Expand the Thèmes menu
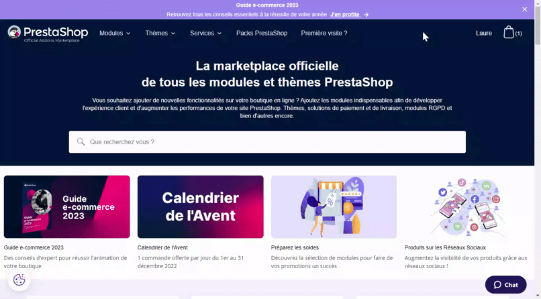This screenshot has height=299, width=541. 160,33
